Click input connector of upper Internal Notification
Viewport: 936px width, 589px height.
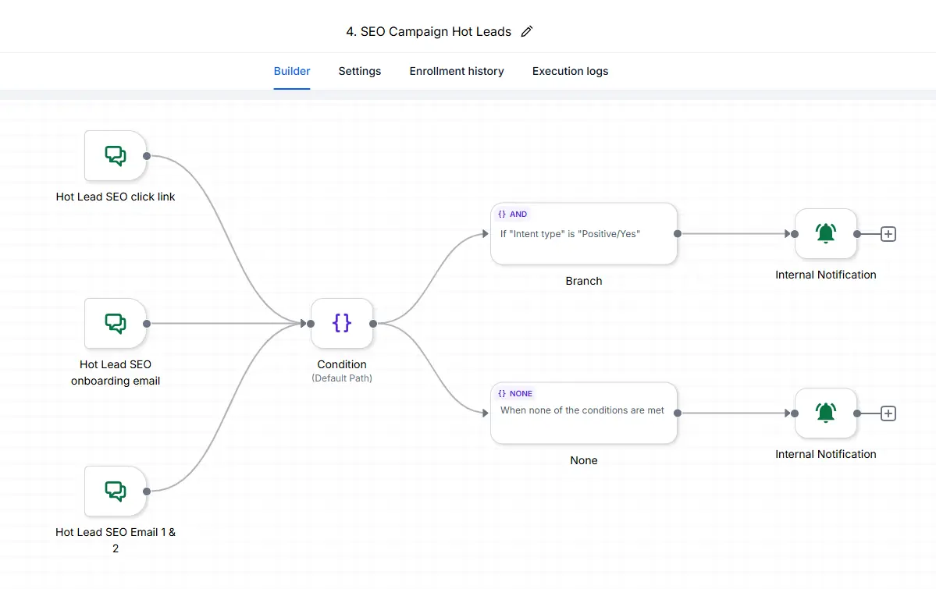point(795,234)
